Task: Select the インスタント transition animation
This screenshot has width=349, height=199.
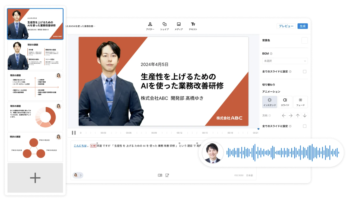Action: [x=269, y=102]
